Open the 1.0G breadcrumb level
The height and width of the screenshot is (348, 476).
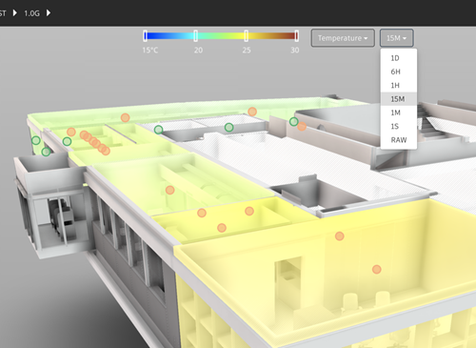[x=31, y=13]
